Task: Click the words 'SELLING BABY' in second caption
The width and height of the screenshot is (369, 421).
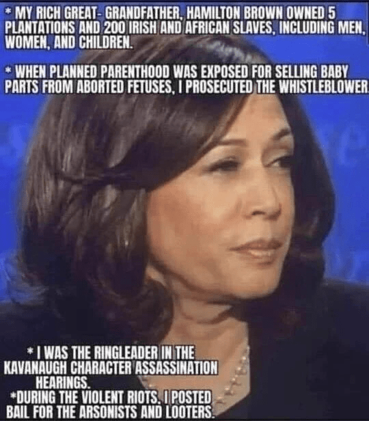Action: click(x=312, y=72)
